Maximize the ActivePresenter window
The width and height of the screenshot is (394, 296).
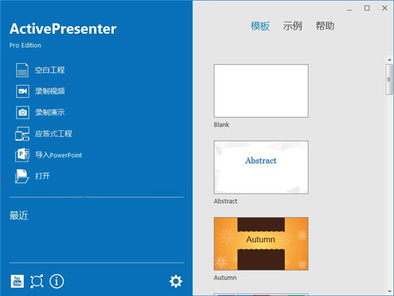click(x=367, y=8)
